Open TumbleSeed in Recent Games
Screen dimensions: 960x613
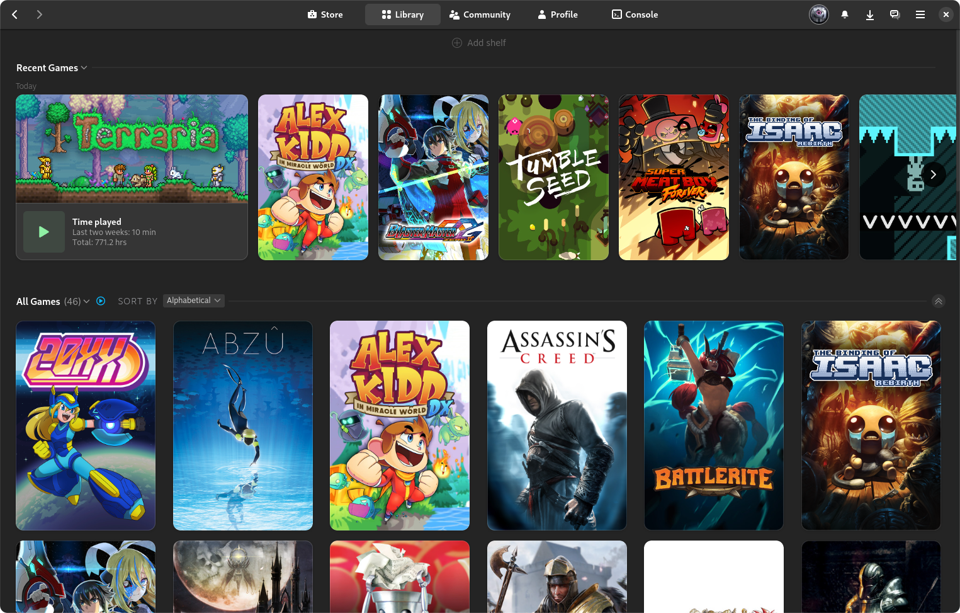tap(553, 177)
